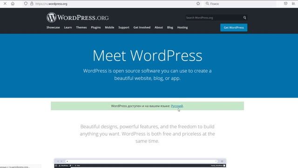
Task: Click the Firefox Поиск search field
Action: 240,4
